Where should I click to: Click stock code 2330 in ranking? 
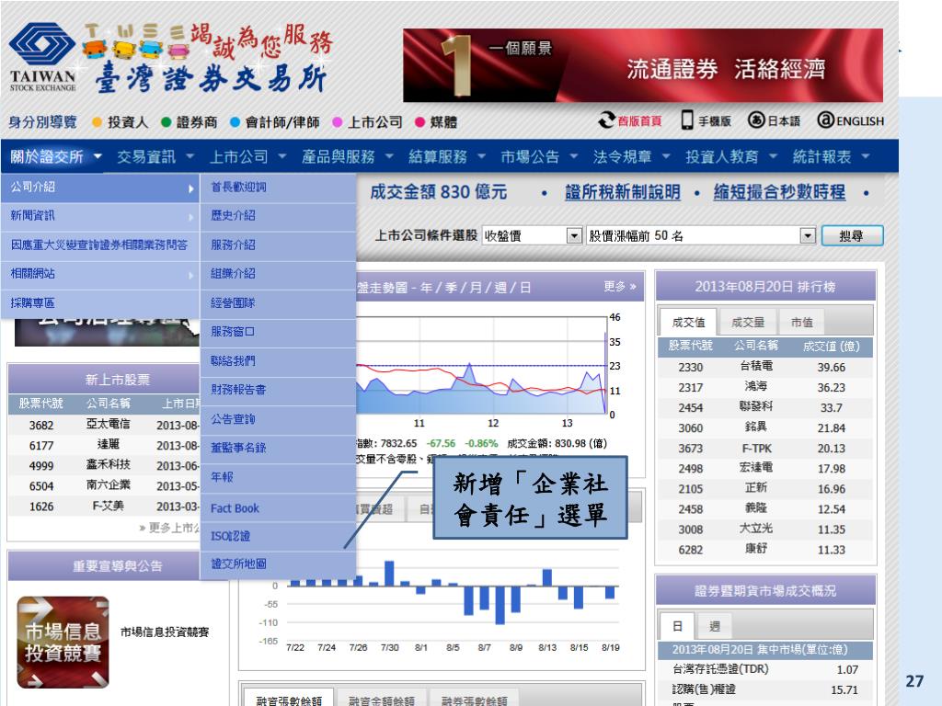pyautogui.click(x=690, y=368)
